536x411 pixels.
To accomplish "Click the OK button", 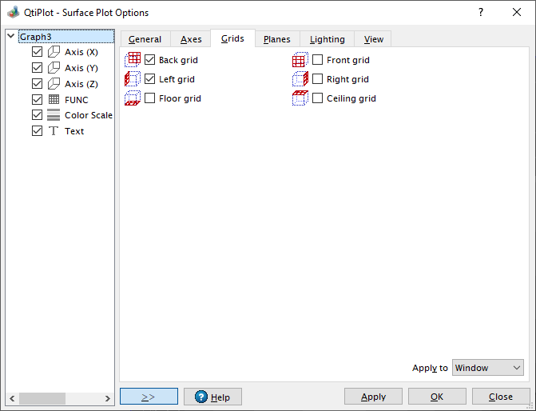I will [436, 397].
